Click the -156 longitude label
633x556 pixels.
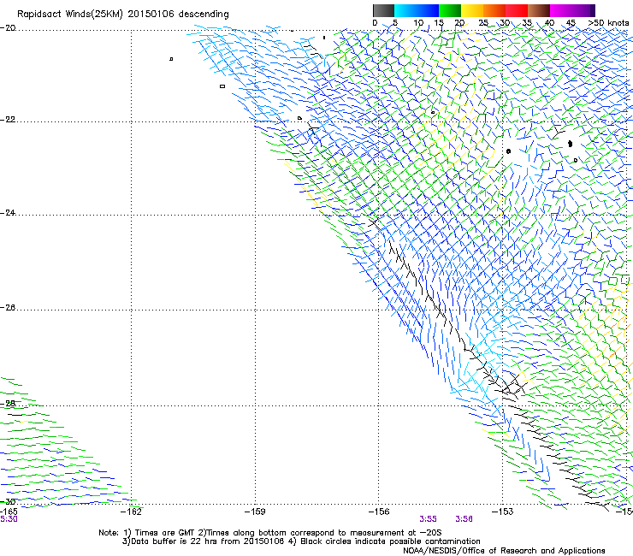pos(379,512)
